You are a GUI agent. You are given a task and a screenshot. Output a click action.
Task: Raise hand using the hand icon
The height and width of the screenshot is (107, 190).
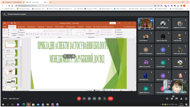(x=99, y=98)
